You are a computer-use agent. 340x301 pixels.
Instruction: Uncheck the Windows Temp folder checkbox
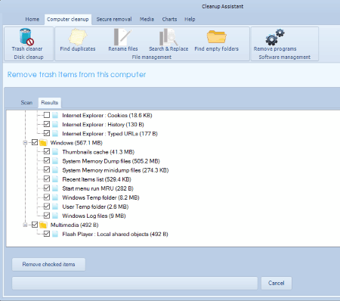(x=47, y=197)
